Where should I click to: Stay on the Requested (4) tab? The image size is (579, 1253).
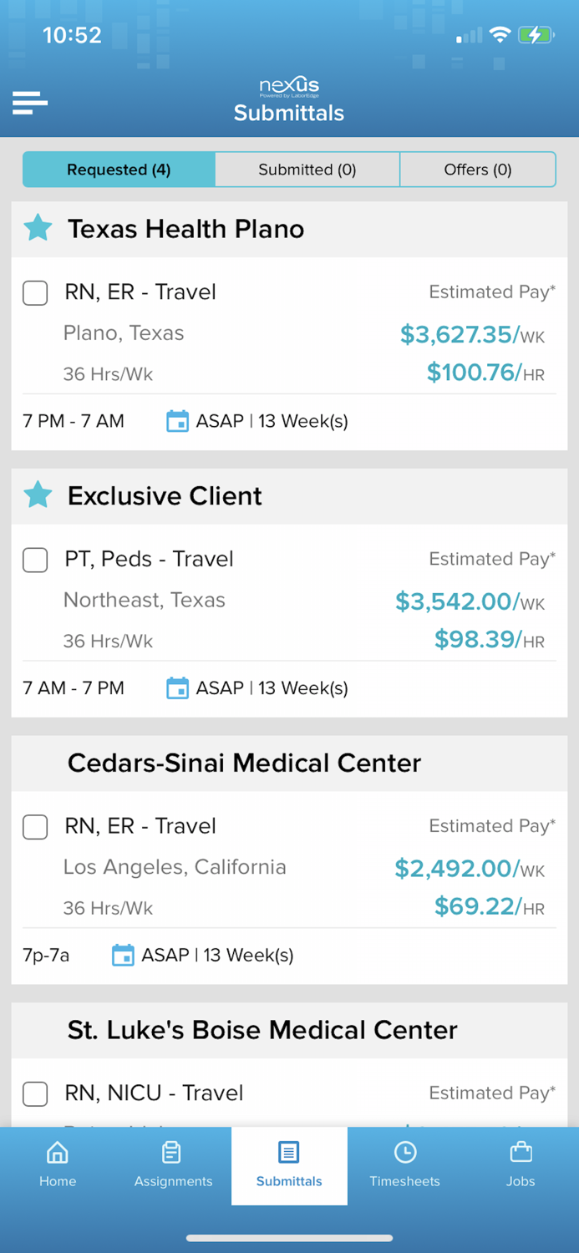[119, 169]
